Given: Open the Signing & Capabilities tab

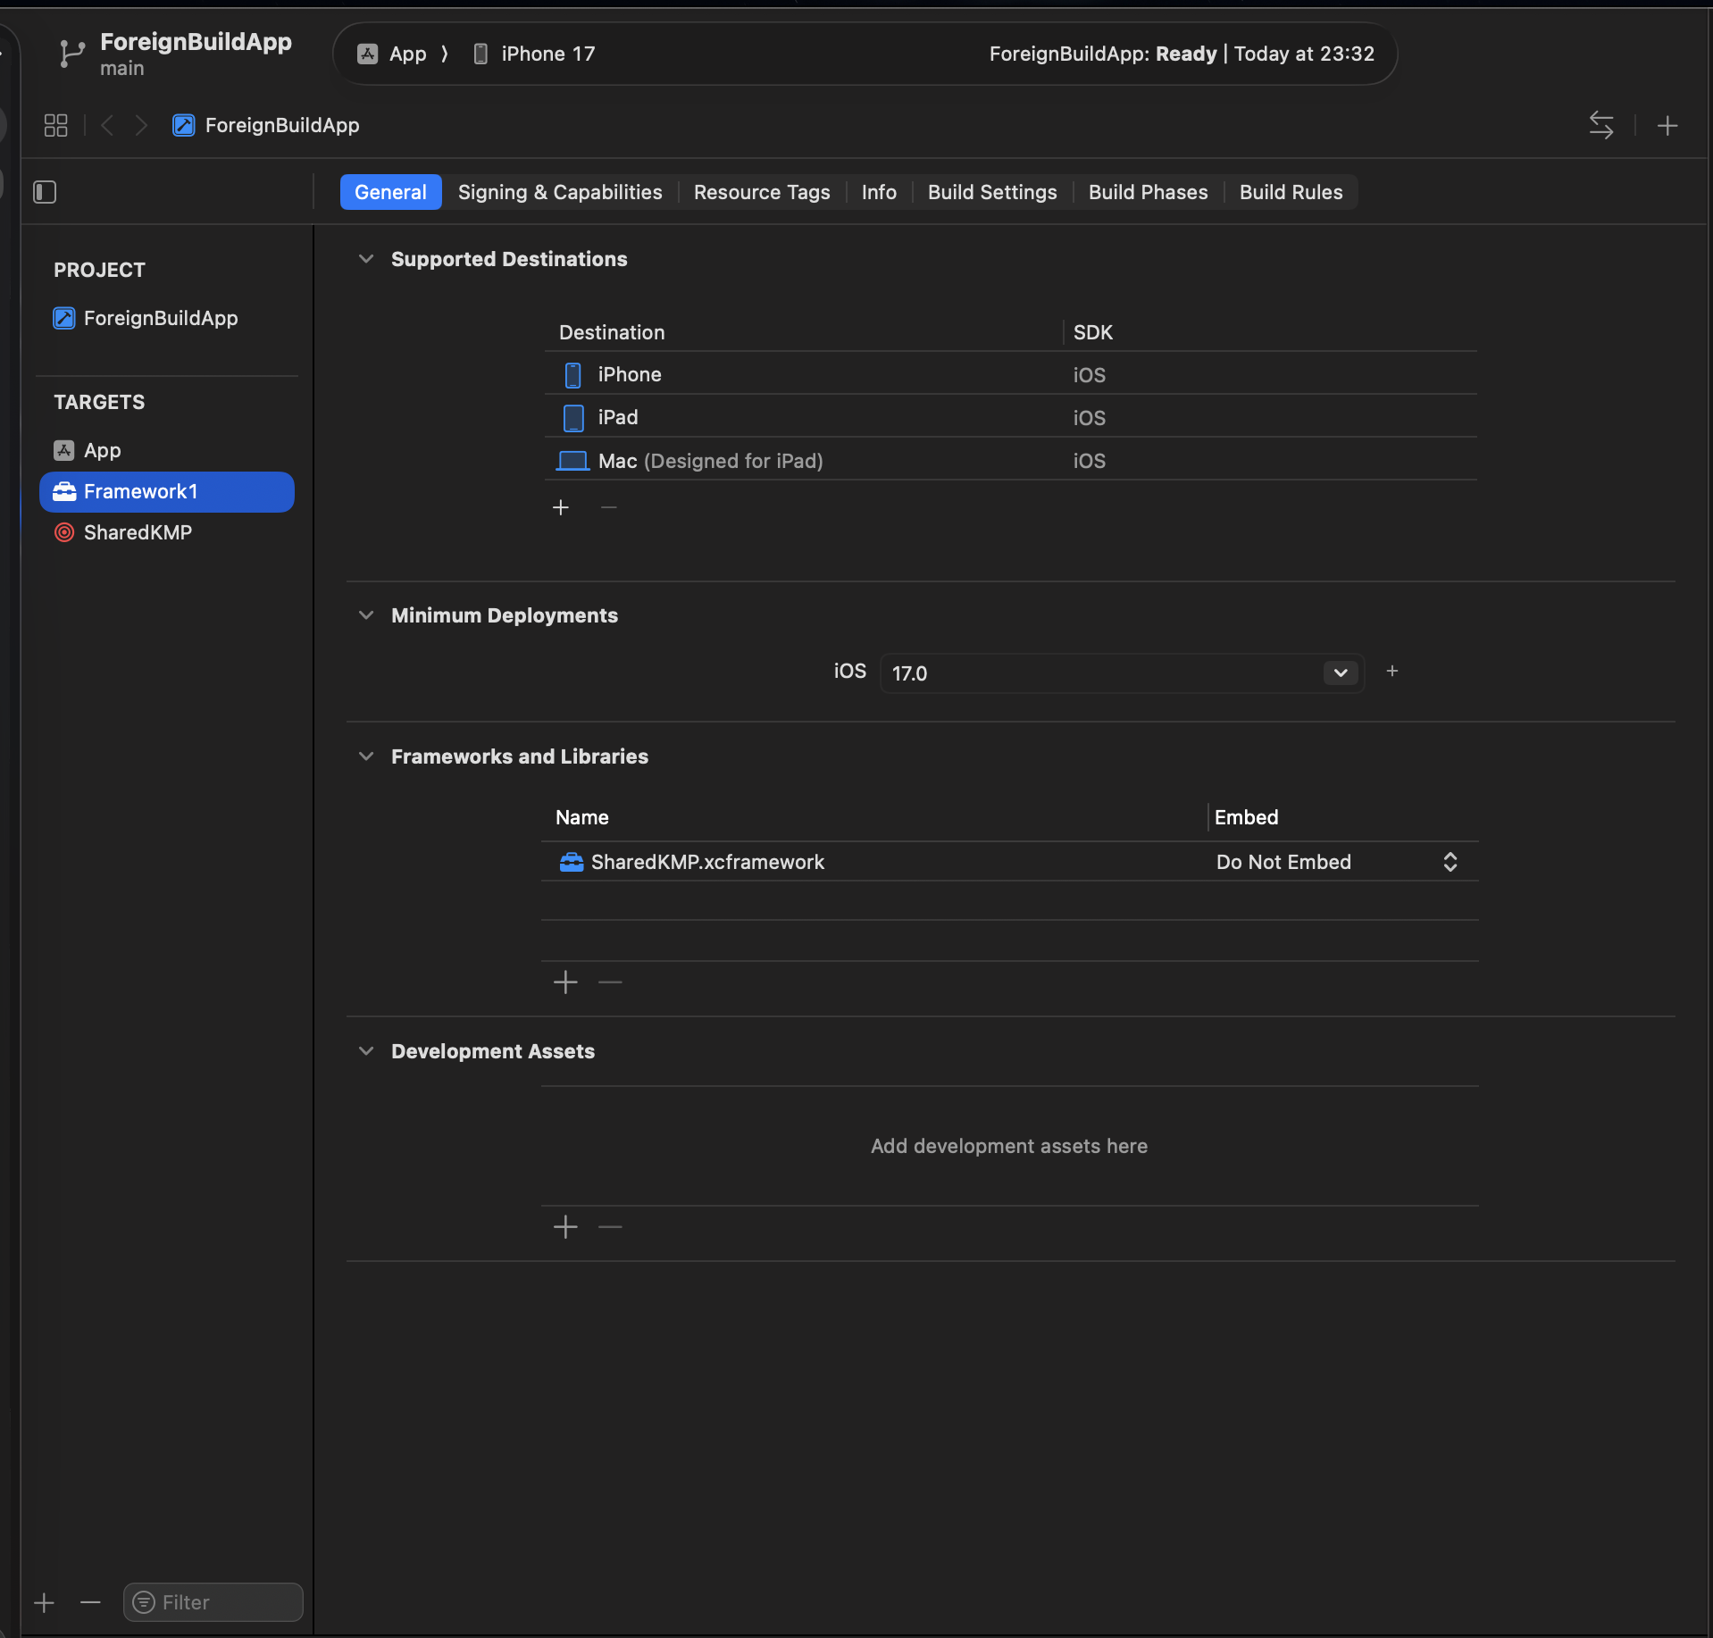Looking at the screenshot, I should click(560, 192).
